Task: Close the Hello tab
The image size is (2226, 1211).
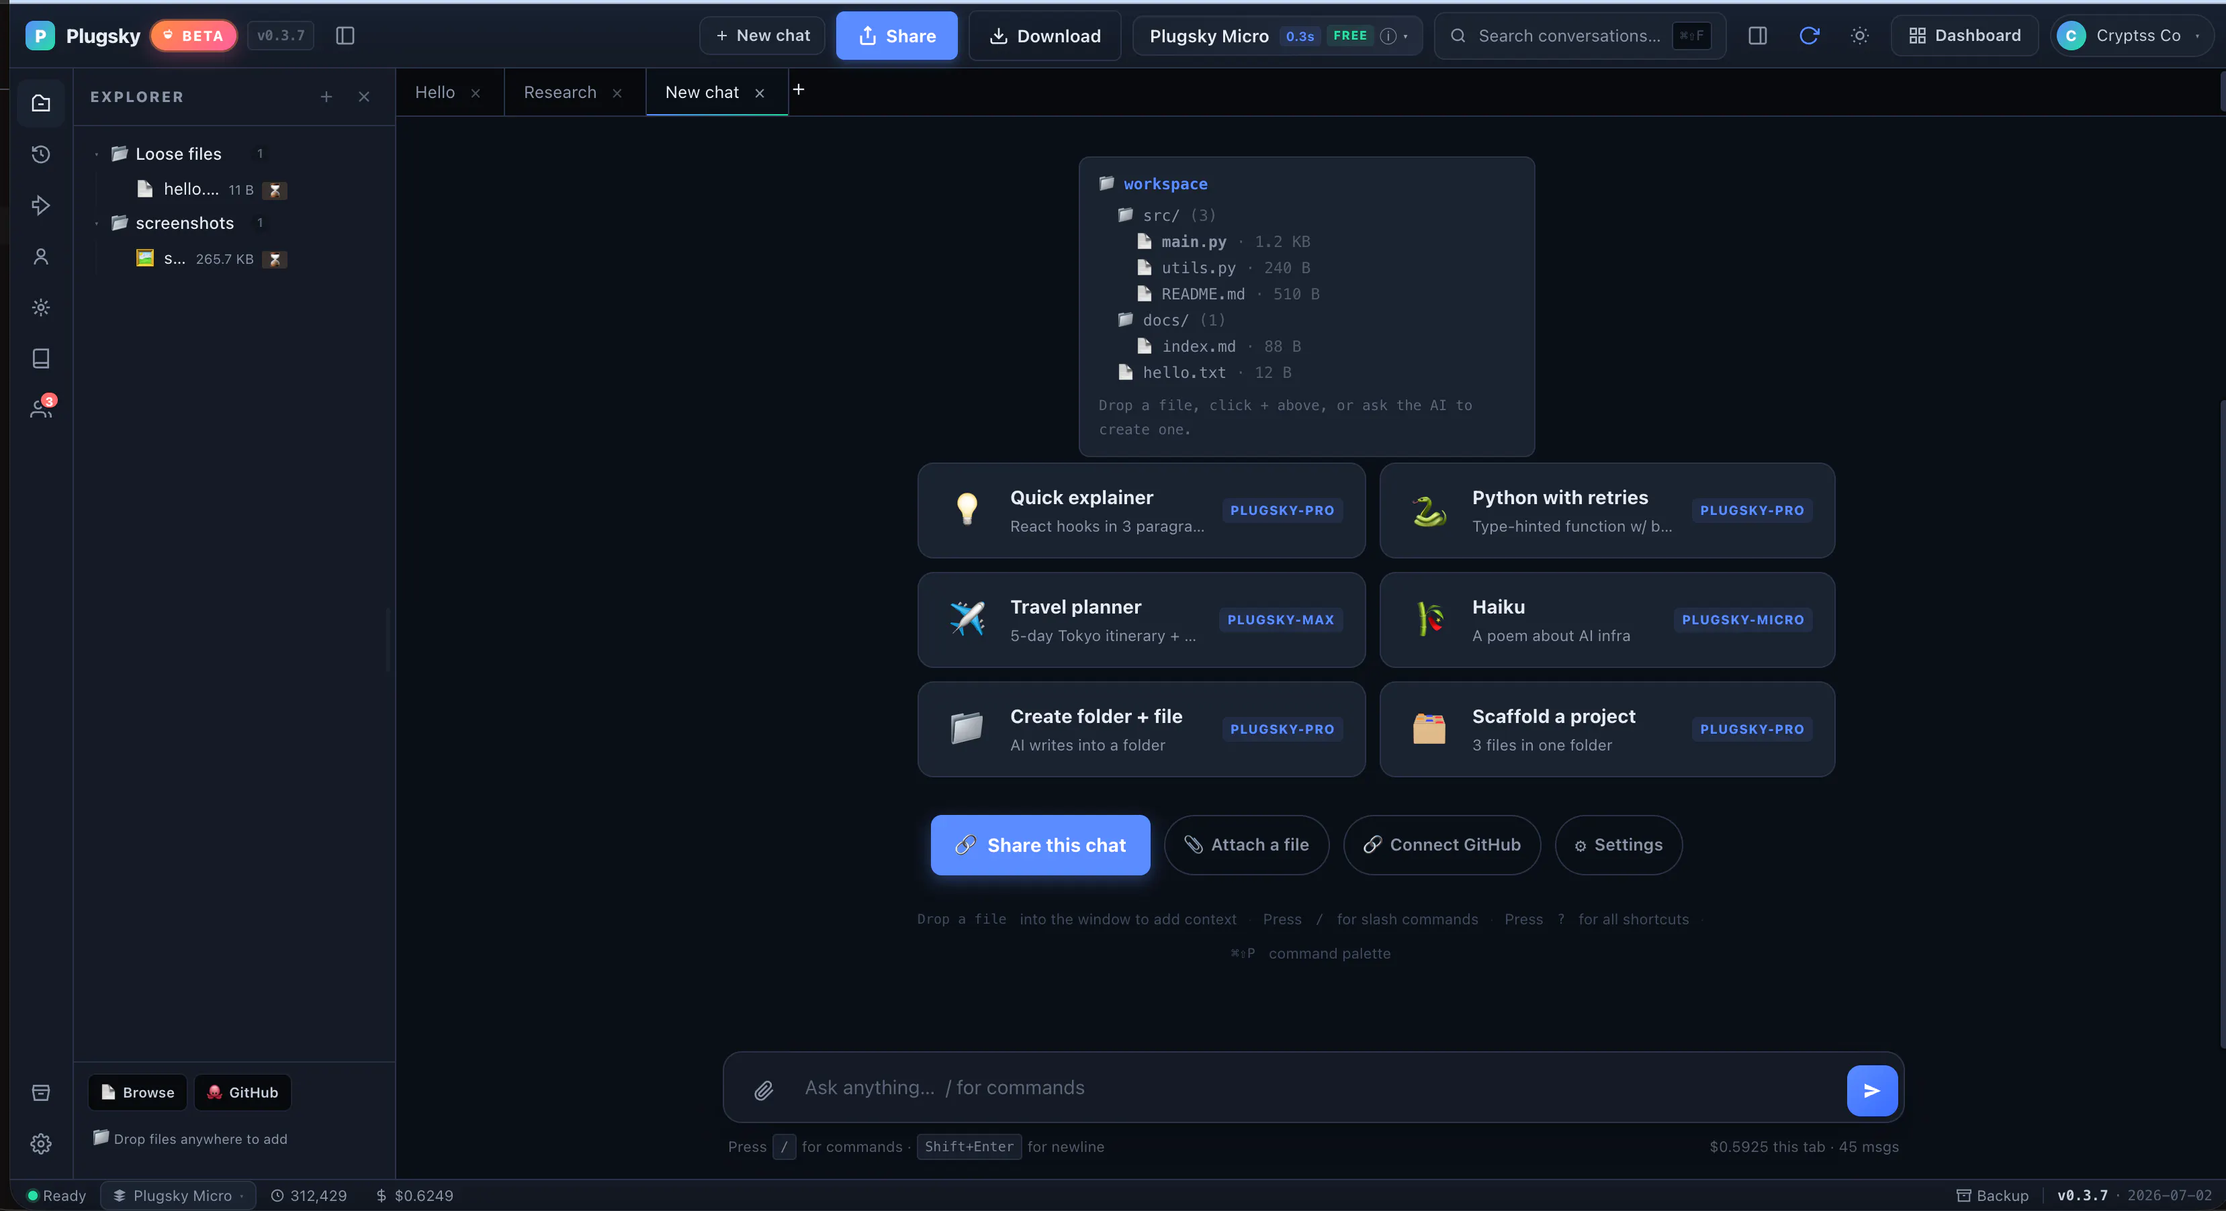Action: click(476, 93)
